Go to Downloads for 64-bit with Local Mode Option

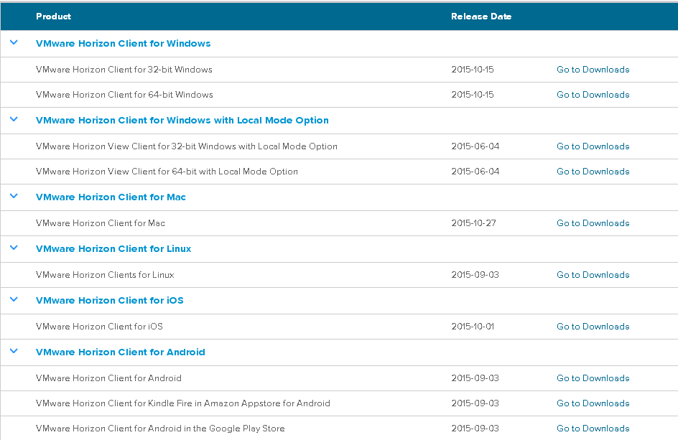click(x=593, y=171)
